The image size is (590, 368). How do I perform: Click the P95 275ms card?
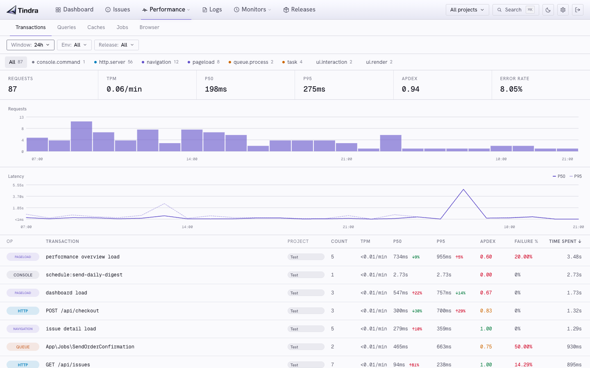[x=344, y=85]
